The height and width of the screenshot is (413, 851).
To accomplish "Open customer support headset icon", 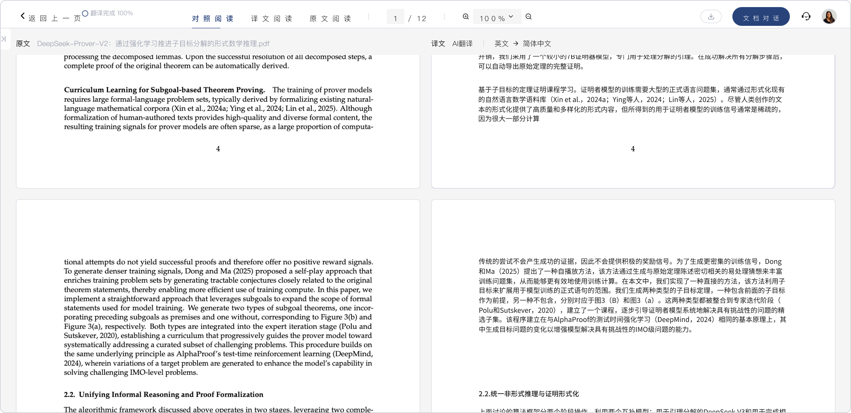I will (806, 17).
